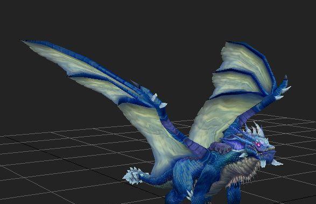Select the white chin spike under the jaw

pyautogui.click(x=276, y=163)
